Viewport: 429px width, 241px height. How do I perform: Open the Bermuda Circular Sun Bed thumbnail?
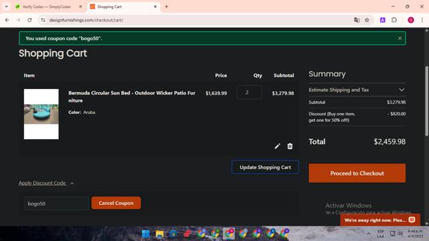click(42, 114)
